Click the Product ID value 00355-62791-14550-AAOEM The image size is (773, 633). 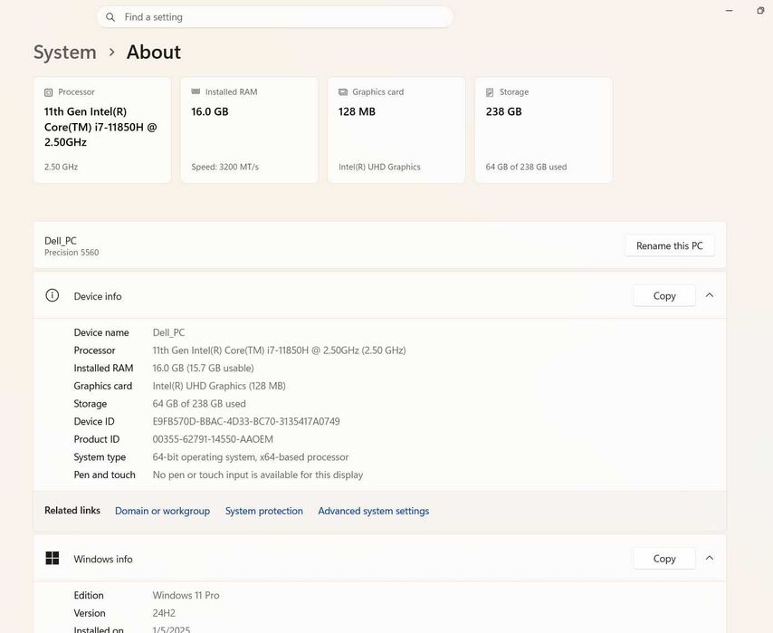coord(213,439)
